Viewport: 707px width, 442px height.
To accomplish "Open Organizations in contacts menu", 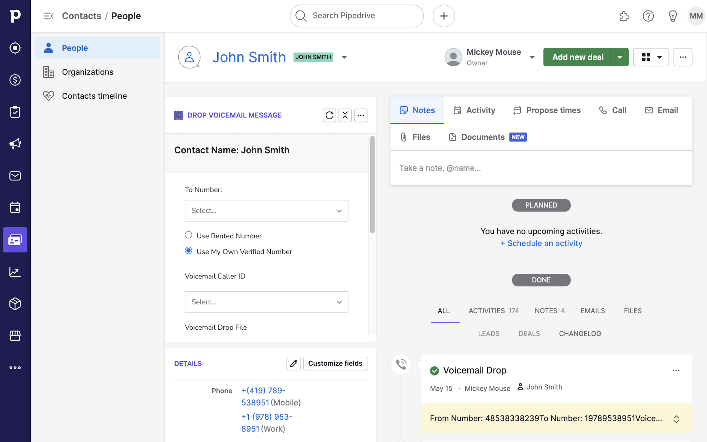I will tap(97, 72).
